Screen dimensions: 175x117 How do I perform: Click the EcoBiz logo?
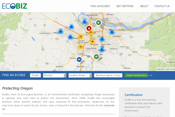coord(15,6)
